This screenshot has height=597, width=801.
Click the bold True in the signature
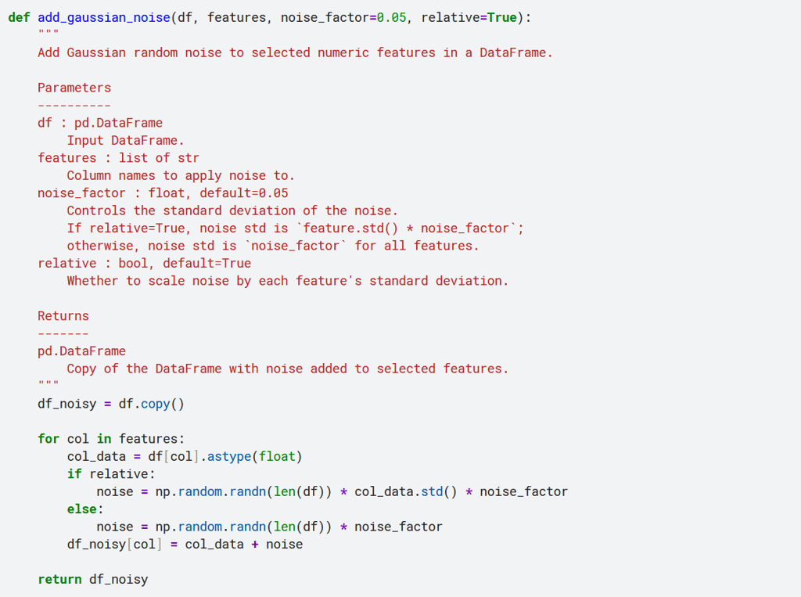tap(501, 17)
